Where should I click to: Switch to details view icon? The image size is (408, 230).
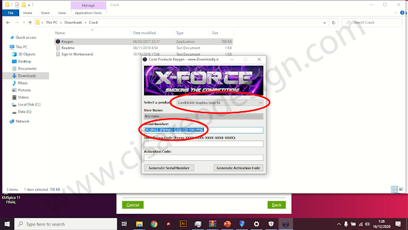pos(395,189)
